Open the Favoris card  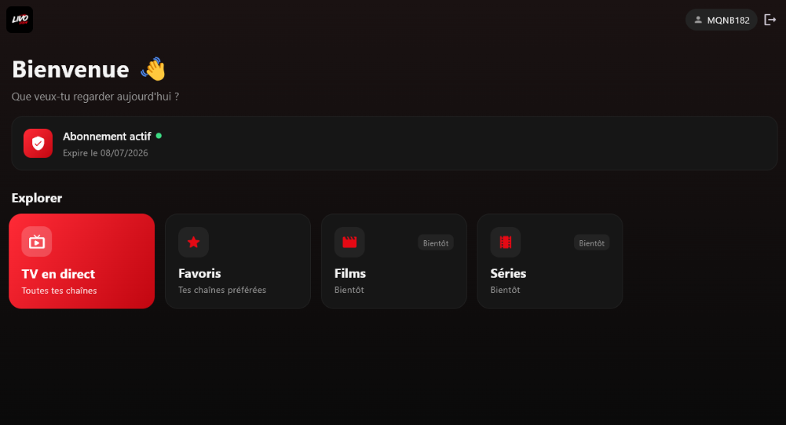[238, 261]
